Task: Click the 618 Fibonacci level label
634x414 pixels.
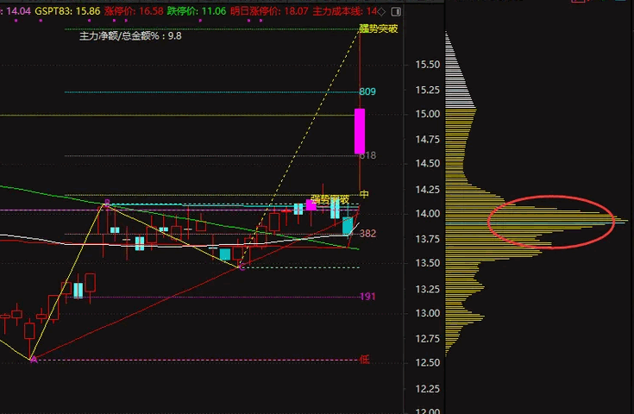Action: [x=367, y=155]
